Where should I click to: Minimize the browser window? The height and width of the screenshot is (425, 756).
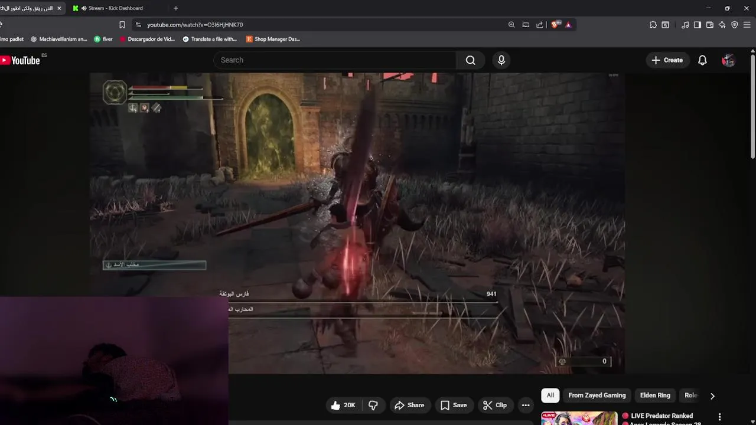pyautogui.click(x=708, y=8)
